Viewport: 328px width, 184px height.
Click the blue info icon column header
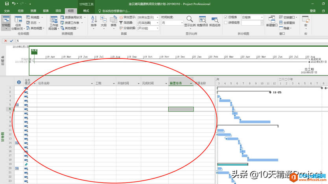(x=19, y=82)
